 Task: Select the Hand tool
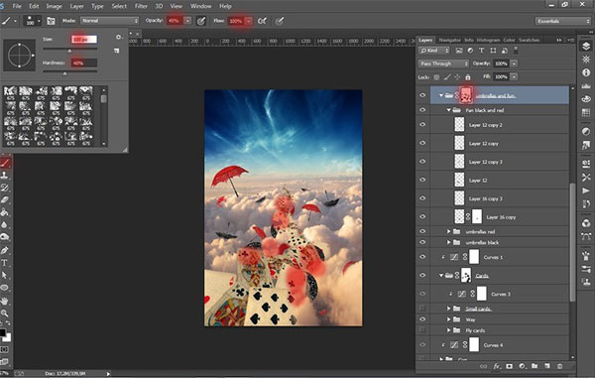point(5,301)
